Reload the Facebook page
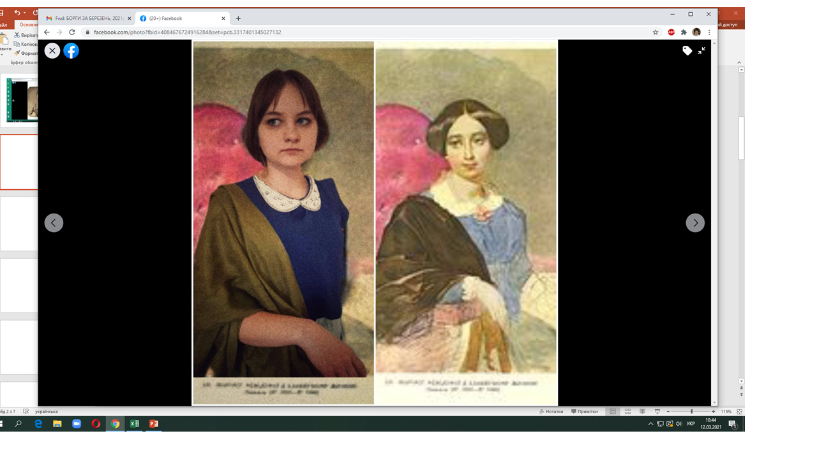 71,33
